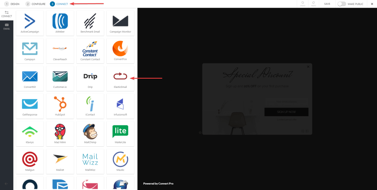The image size is (377, 190).
Task: Choose the Campayn mailer
Action: (30, 51)
